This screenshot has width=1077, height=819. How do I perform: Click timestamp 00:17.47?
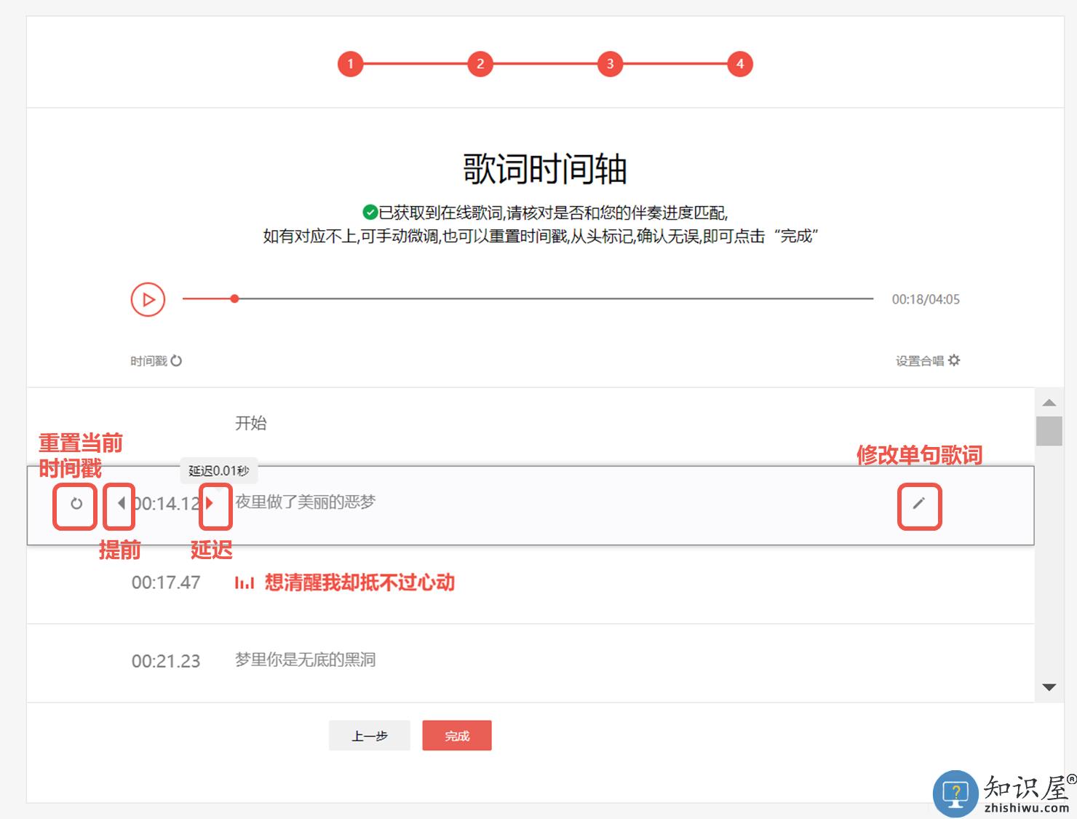(166, 583)
